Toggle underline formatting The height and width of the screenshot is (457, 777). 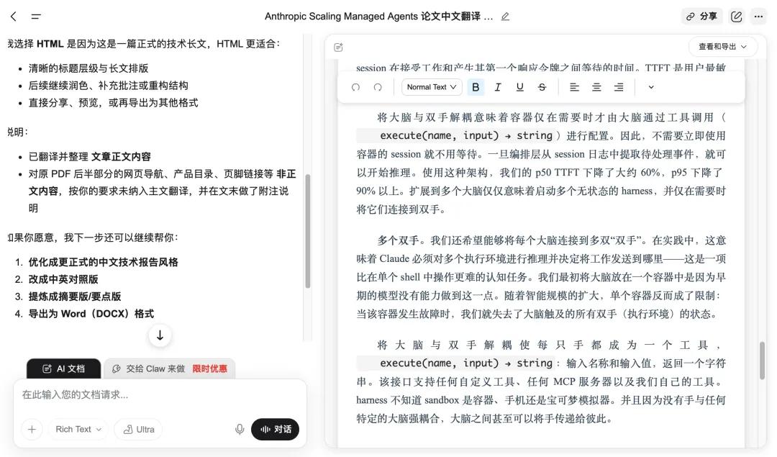click(x=520, y=87)
